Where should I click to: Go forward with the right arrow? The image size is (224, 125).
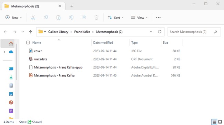15,32
